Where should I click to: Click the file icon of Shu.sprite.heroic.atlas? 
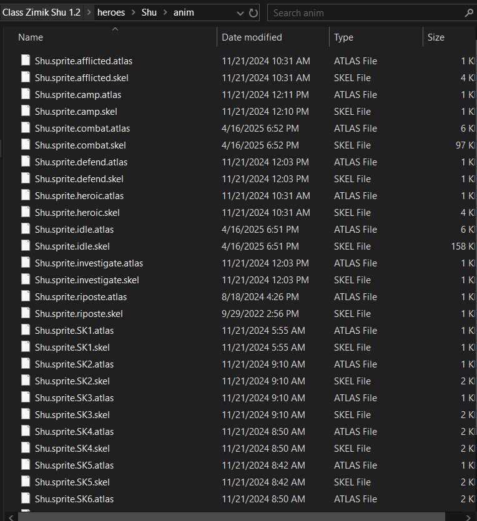(26, 195)
